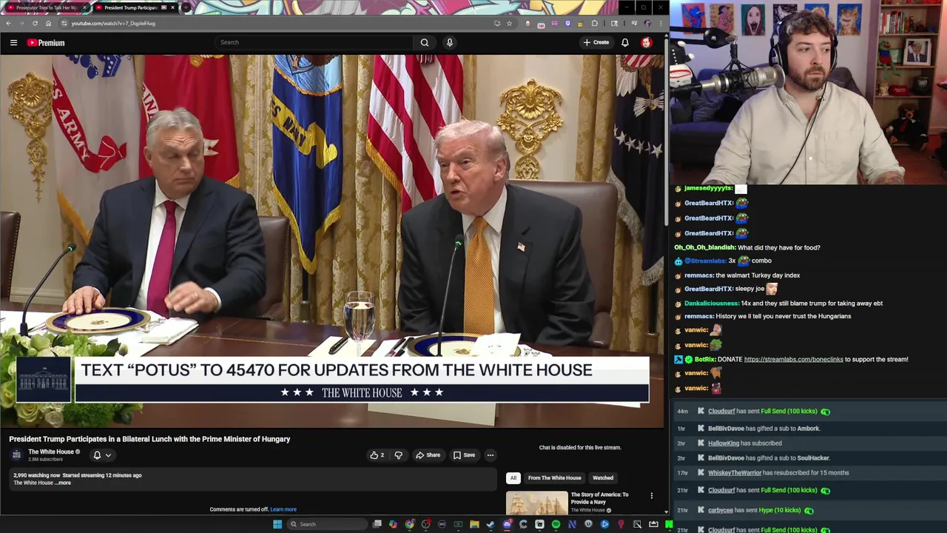Click the video player to pause
947x533 pixels.
coord(331,241)
